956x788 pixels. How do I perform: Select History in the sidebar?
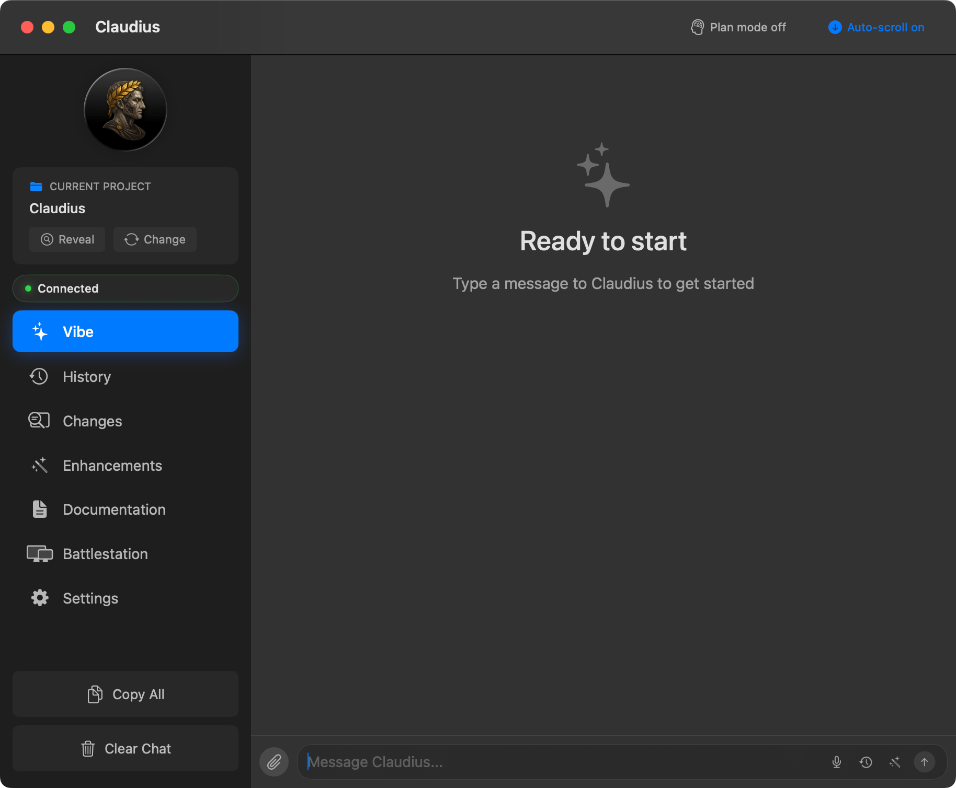86,376
